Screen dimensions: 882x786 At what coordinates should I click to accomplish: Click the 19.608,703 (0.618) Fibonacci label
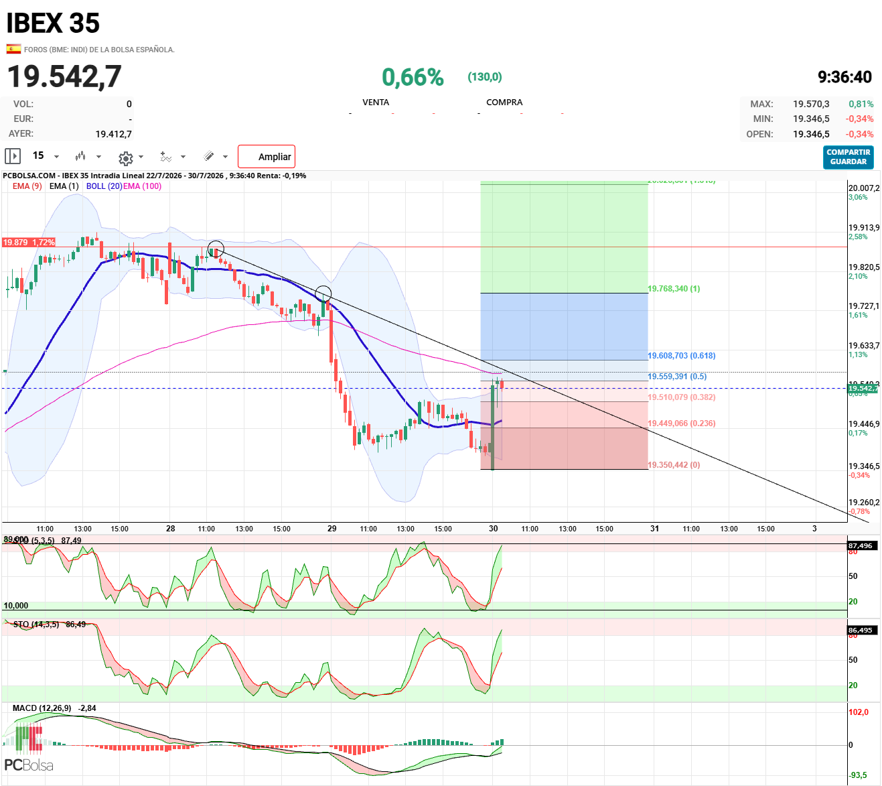[681, 356]
